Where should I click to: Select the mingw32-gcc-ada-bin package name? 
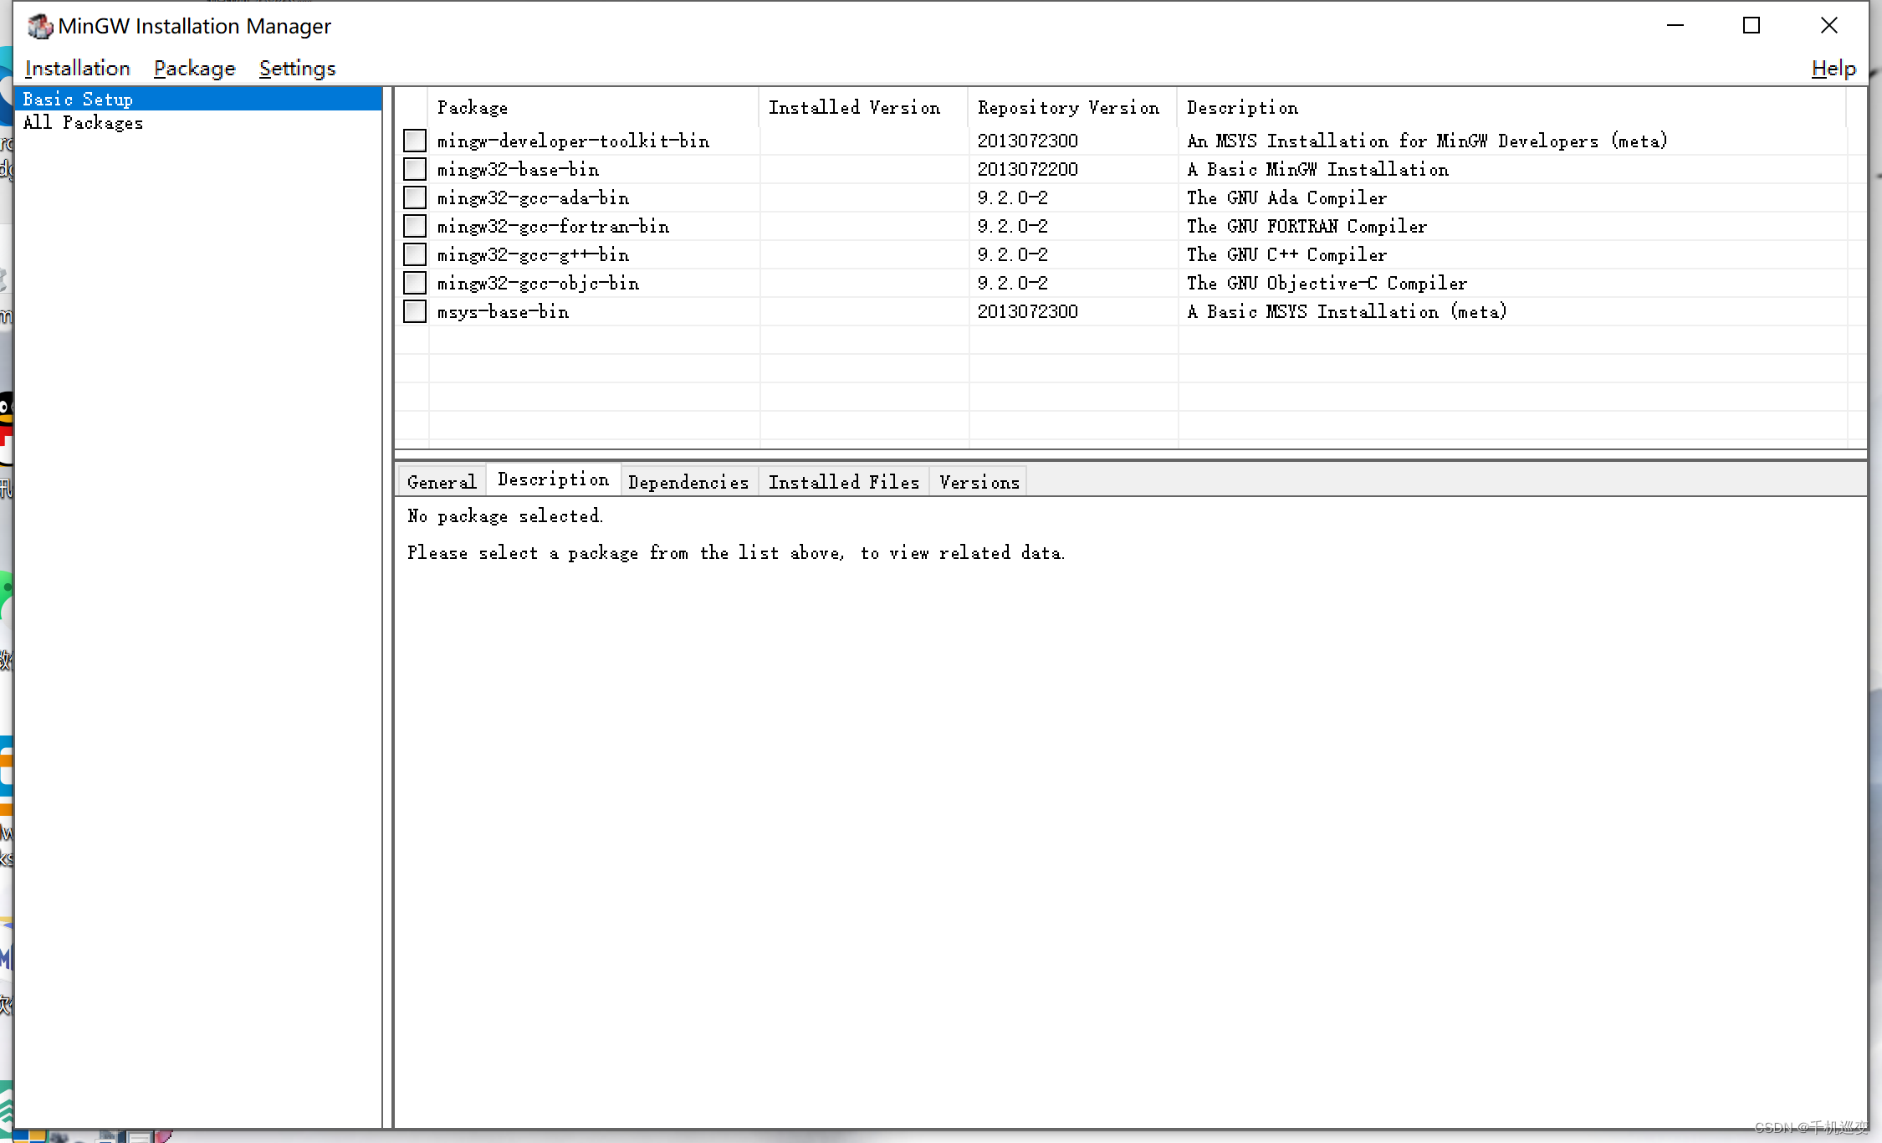[x=533, y=197]
